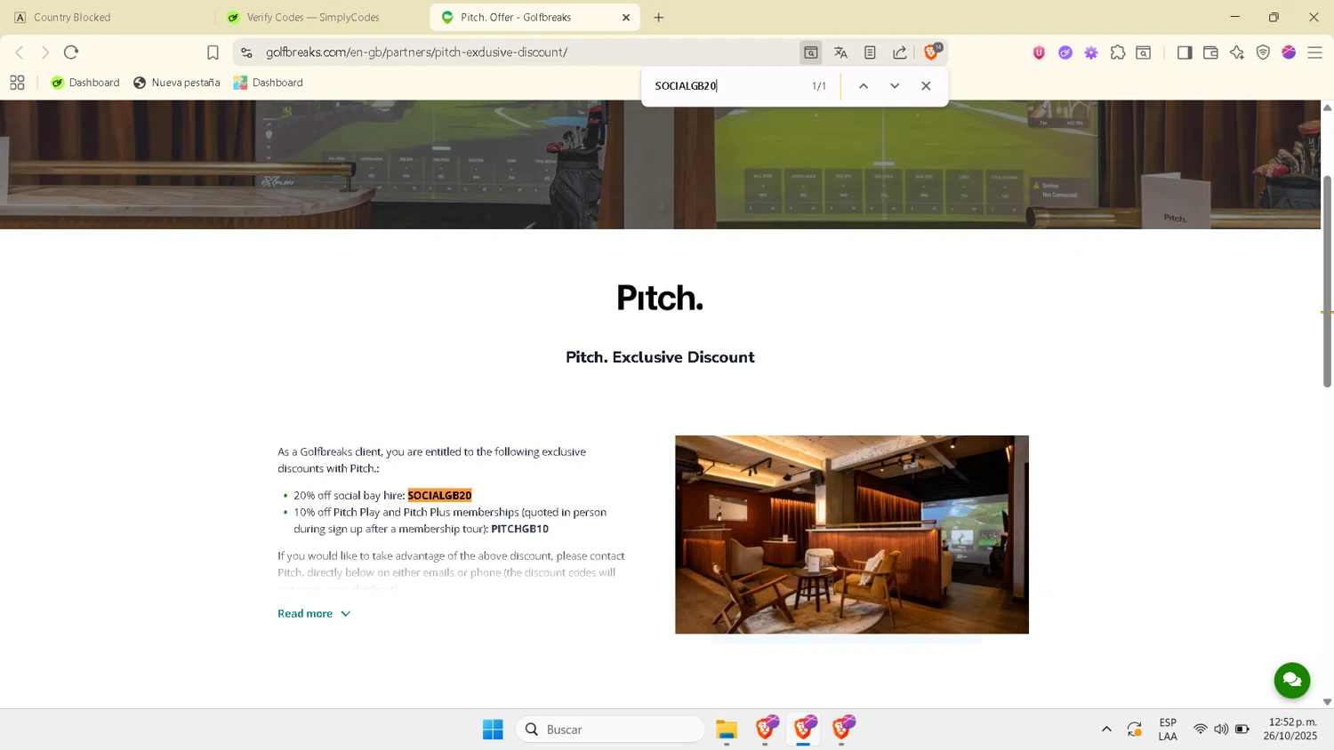Open the active Brave window taskbar icon
1334x750 pixels.
[x=804, y=730]
